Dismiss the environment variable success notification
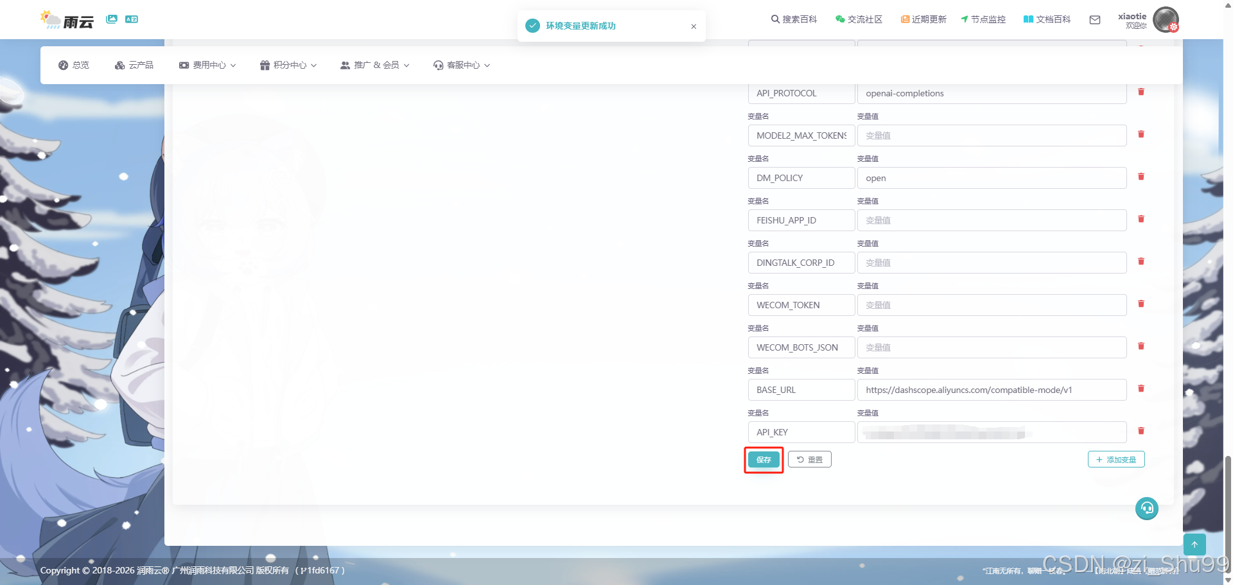This screenshot has width=1233, height=585. pos(694,26)
